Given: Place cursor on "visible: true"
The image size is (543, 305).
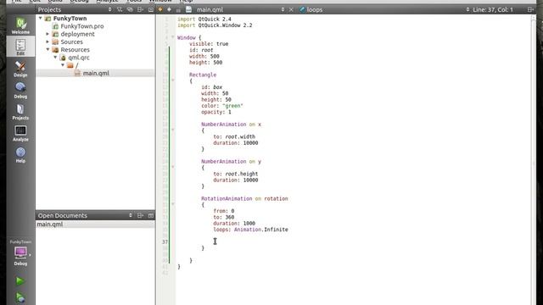Looking at the screenshot, I should [x=209, y=44].
